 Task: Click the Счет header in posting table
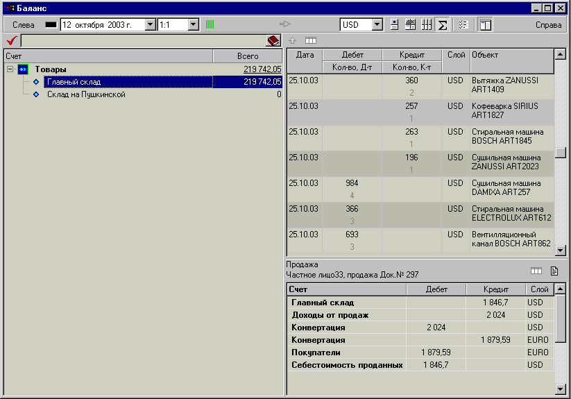tap(347, 289)
